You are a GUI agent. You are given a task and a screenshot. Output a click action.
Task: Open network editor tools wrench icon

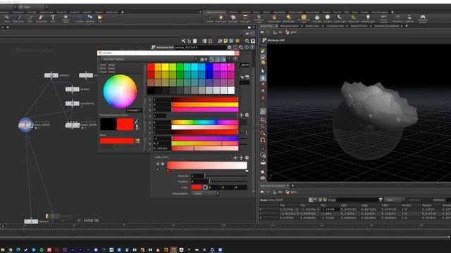tap(183, 41)
